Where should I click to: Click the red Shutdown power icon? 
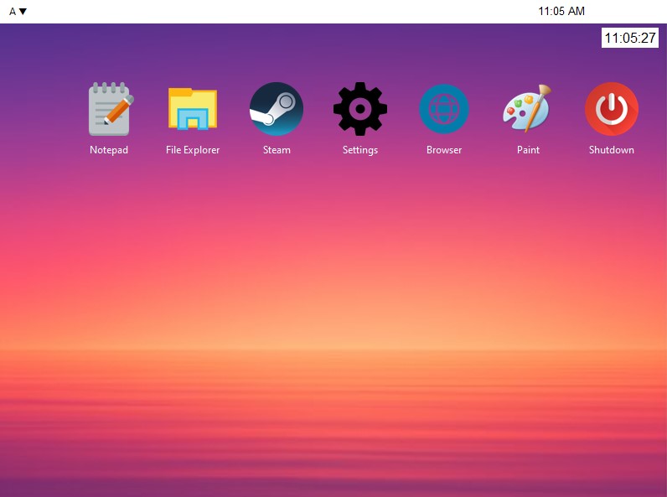click(x=612, y=109)
